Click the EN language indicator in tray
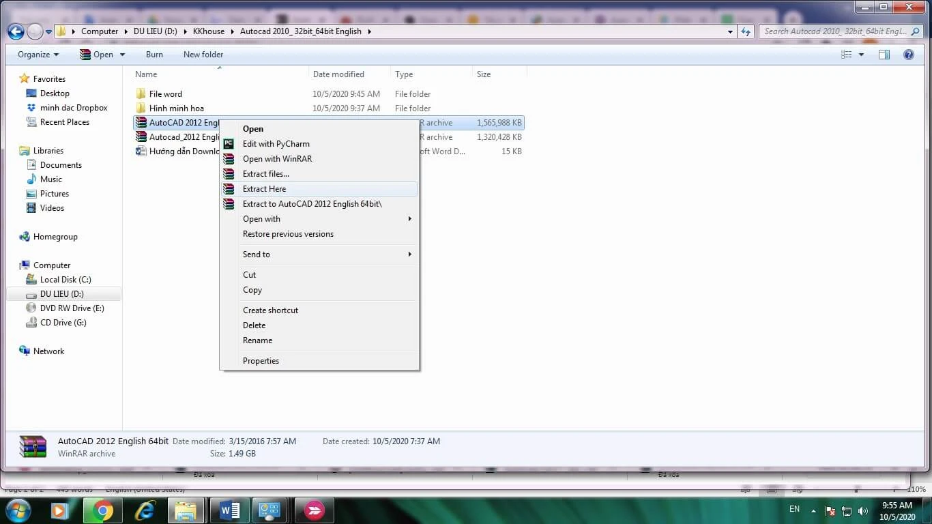 coord(794,509)
